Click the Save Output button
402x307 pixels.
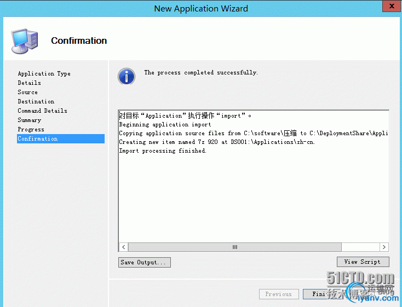[145, 262]
